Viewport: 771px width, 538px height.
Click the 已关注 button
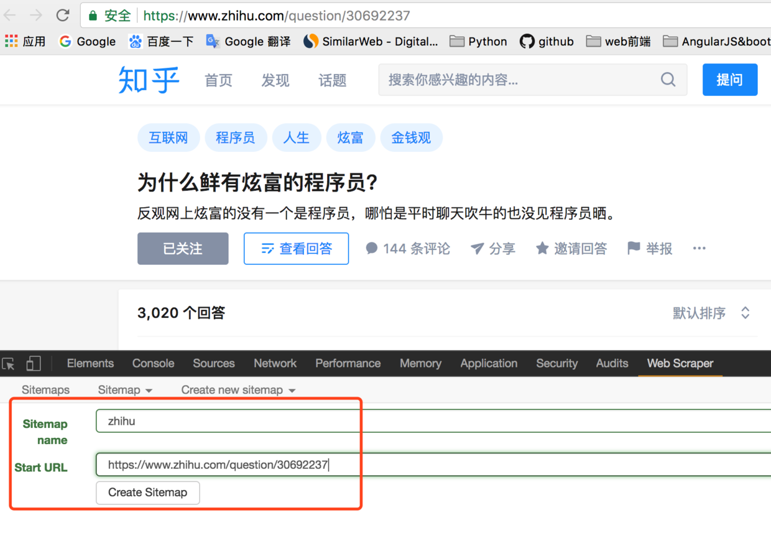tap(183, 249)
